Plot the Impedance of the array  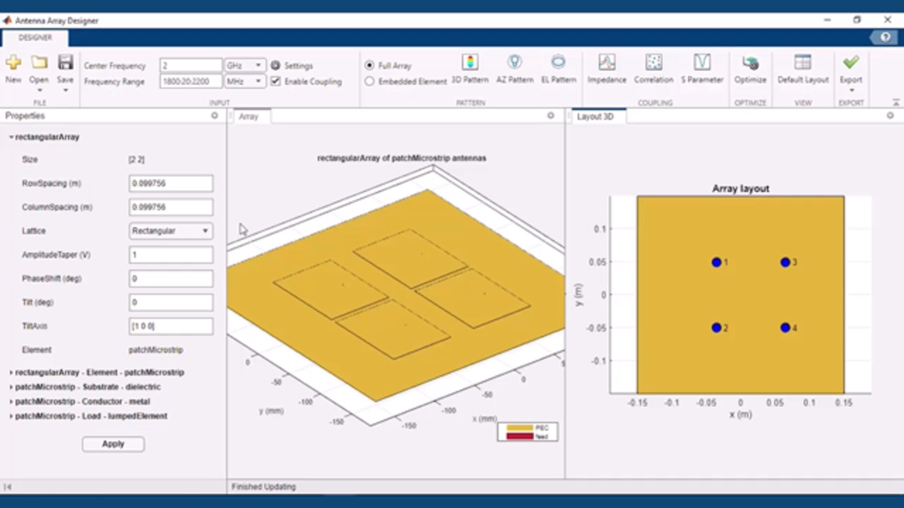pyautogui.click(x=607, y=69)
